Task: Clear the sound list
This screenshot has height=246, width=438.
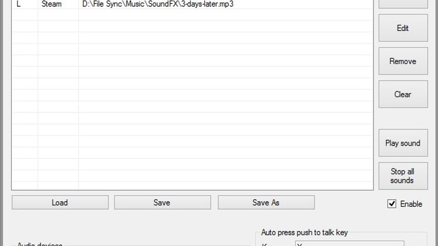Action: (x=403, y=94)
